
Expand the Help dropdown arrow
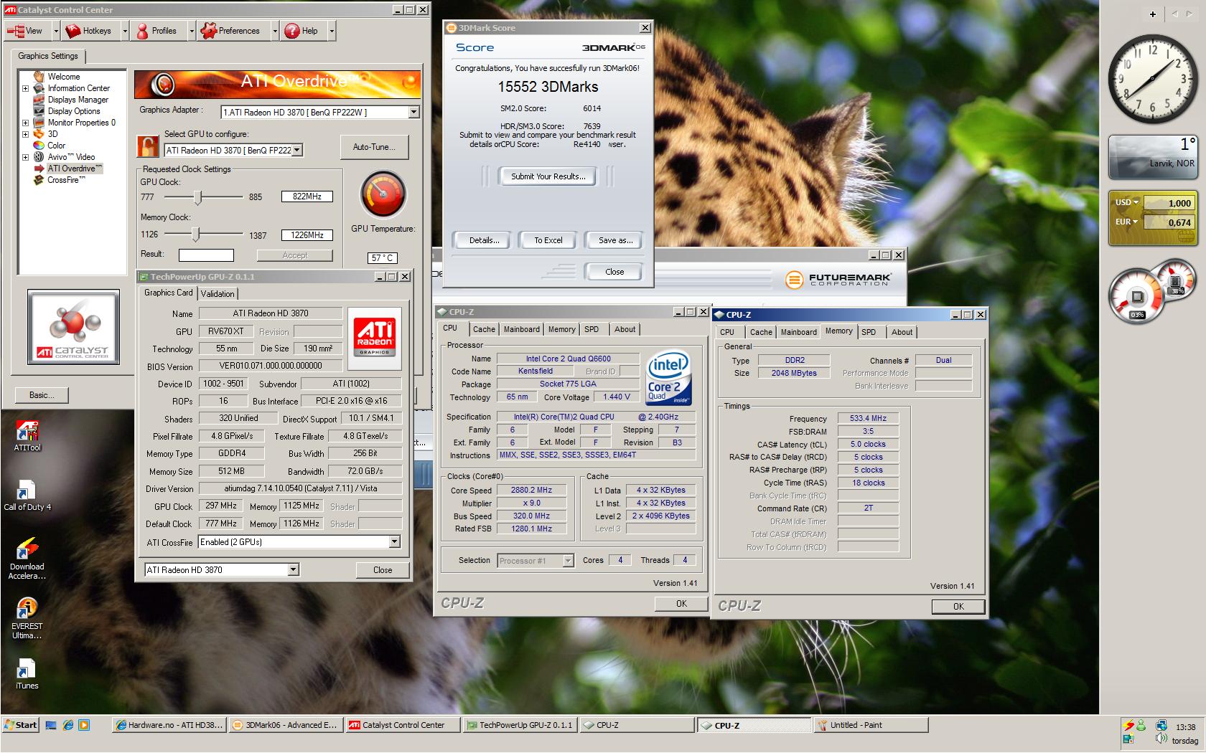coord(331,31)
